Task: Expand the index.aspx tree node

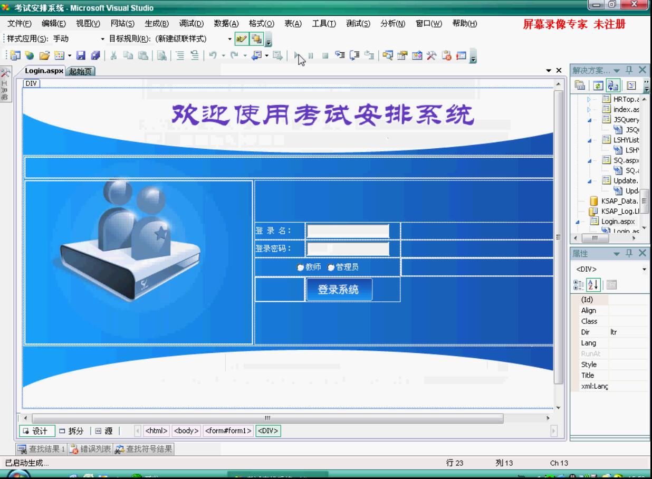Action: coord(589,109)
